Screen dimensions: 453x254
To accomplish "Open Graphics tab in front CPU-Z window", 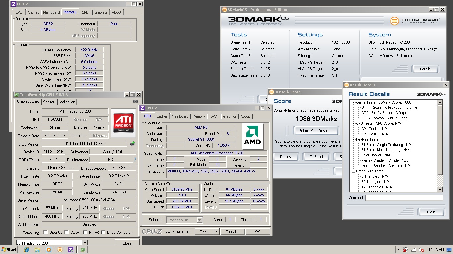I will pos(230,116).
